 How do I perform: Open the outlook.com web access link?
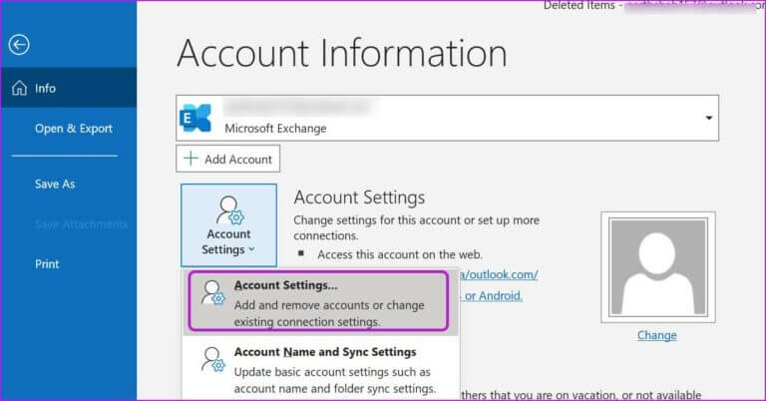[499, 274]
